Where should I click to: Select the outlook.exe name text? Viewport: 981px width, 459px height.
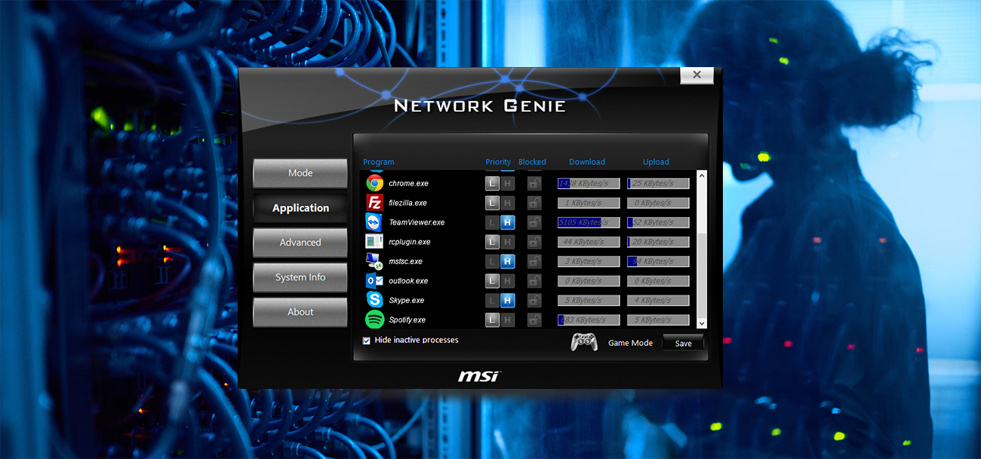408,281
